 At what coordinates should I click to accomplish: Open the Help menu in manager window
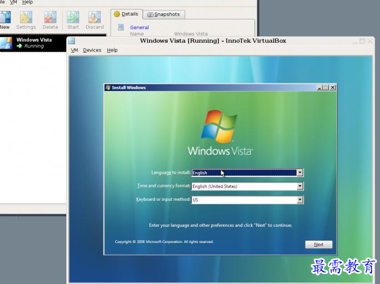click(27, 2)
